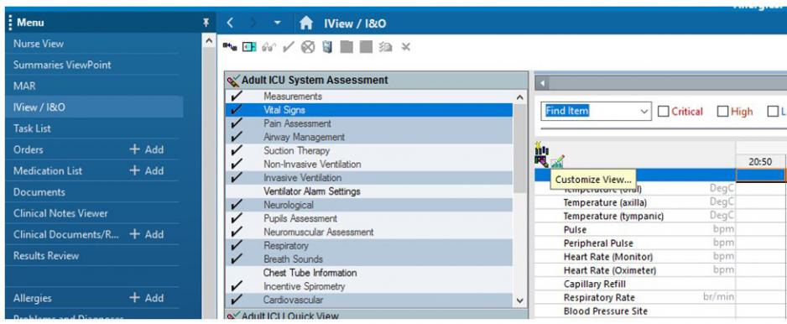787x324 pixels.
Task: Click the Customize View icon
Action: (x=558, y=162)
